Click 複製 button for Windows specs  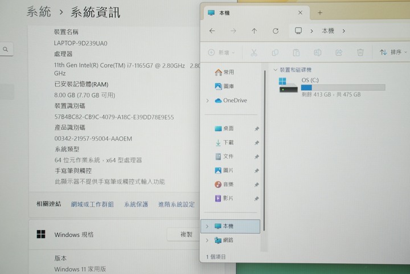pyautogui.click(x=184, y=235)
